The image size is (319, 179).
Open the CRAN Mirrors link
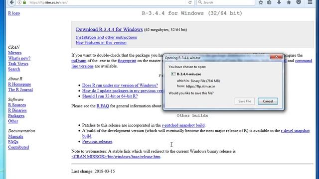click(14, 53)
